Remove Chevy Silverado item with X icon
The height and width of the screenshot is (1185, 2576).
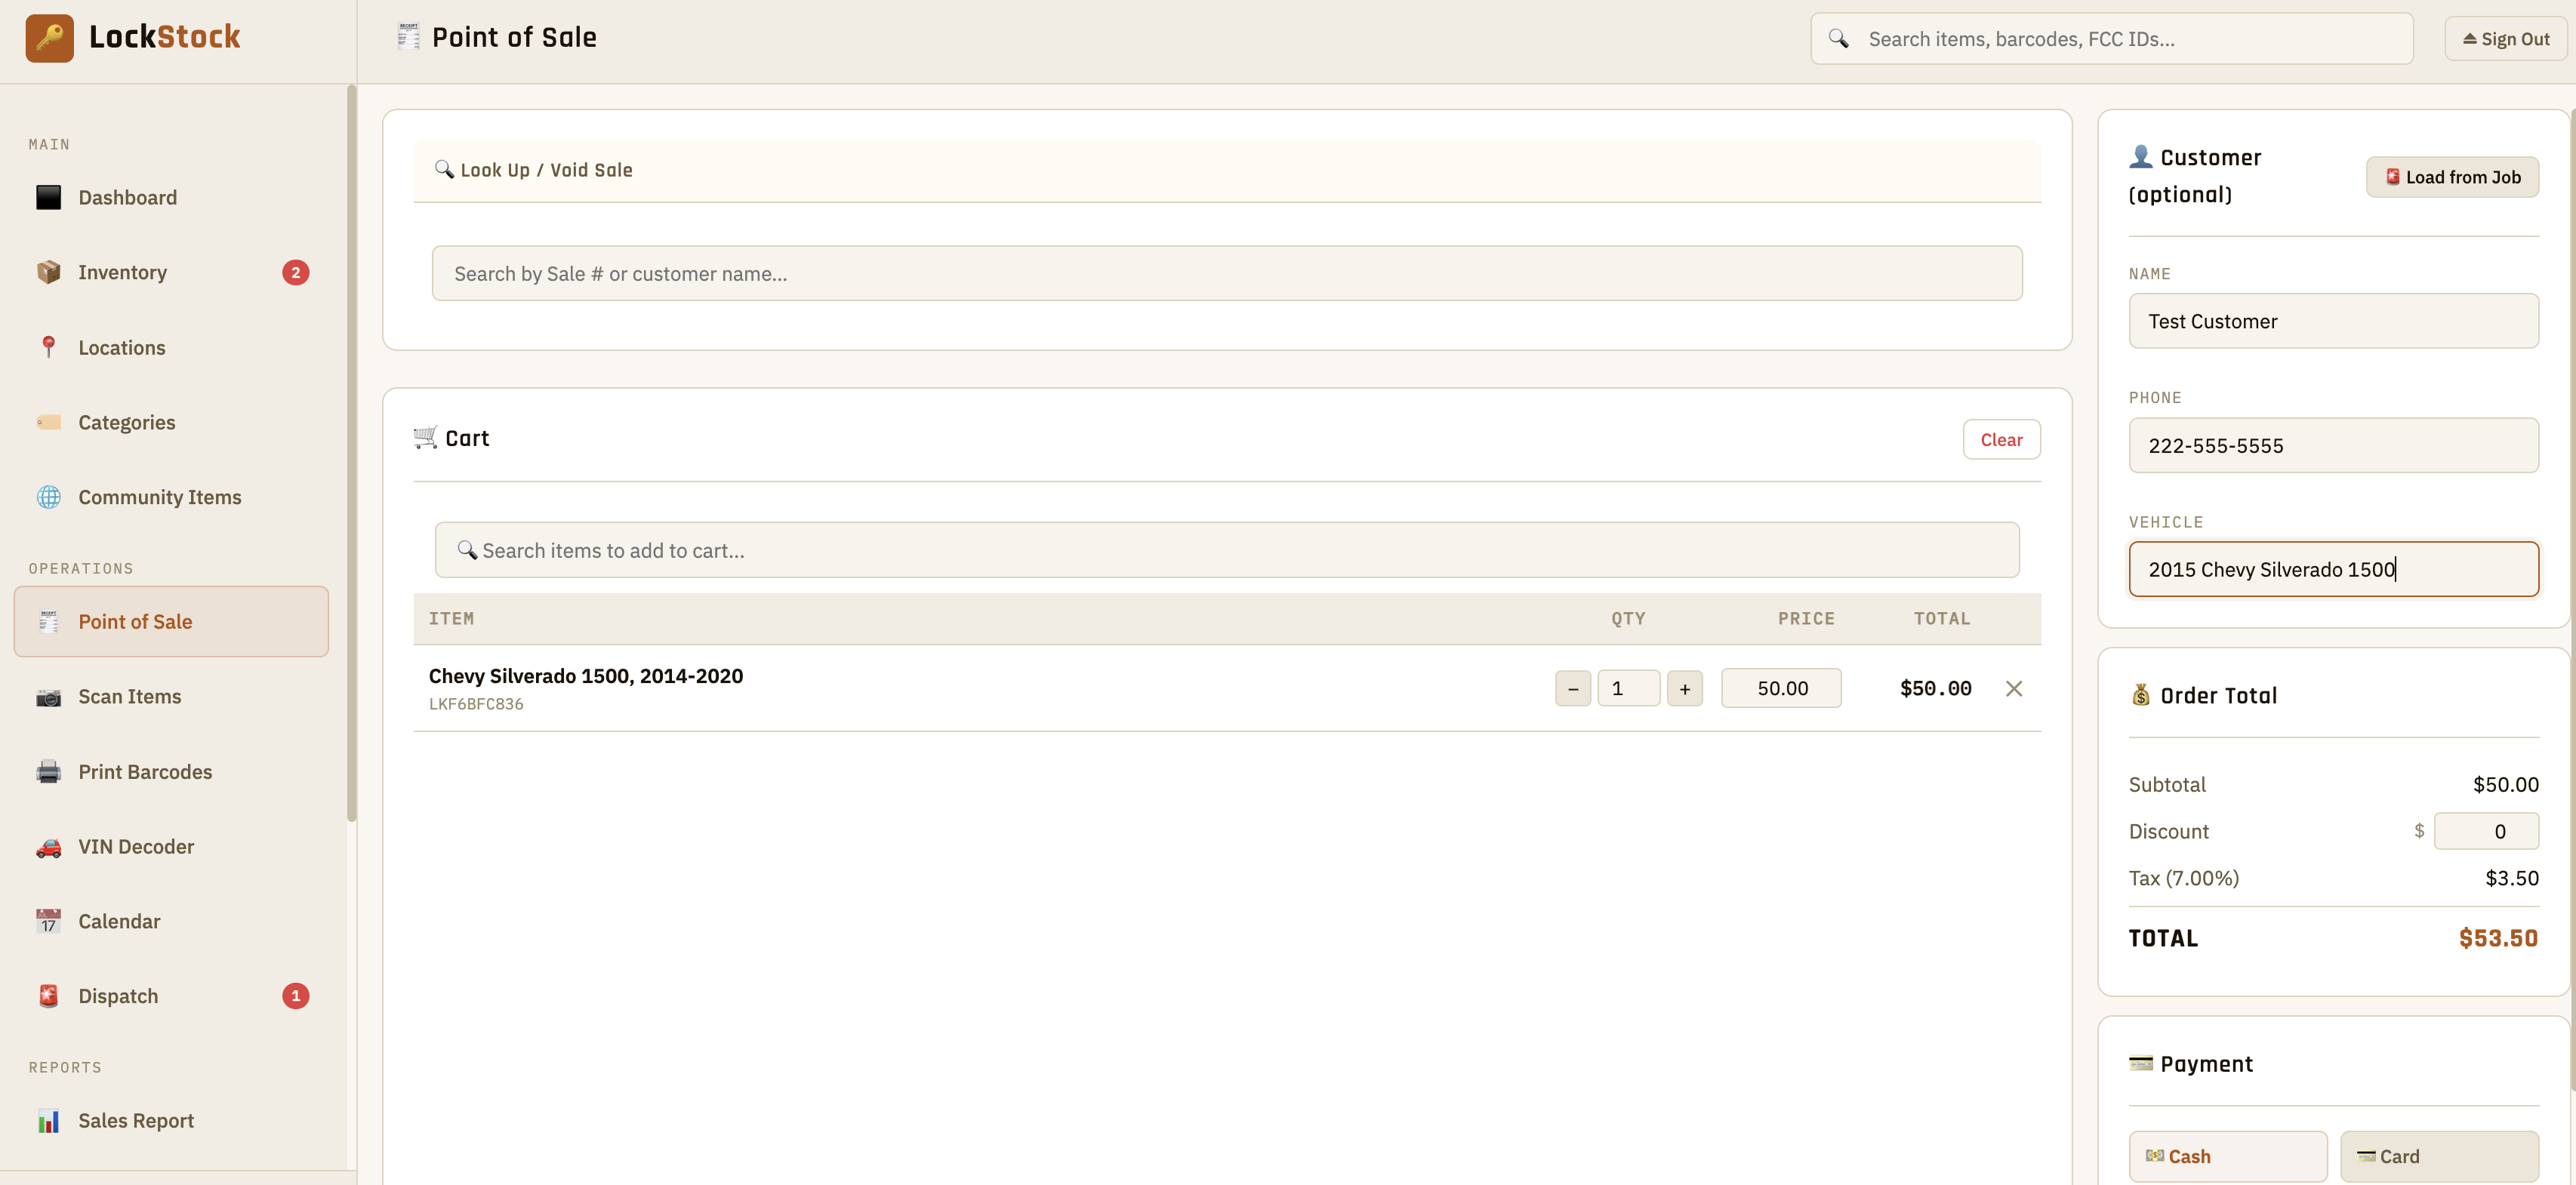click(2013, 688)
